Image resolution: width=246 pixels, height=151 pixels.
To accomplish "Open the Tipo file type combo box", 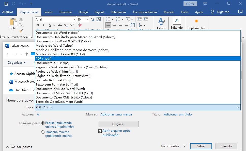I will click(x=137, y=107).
